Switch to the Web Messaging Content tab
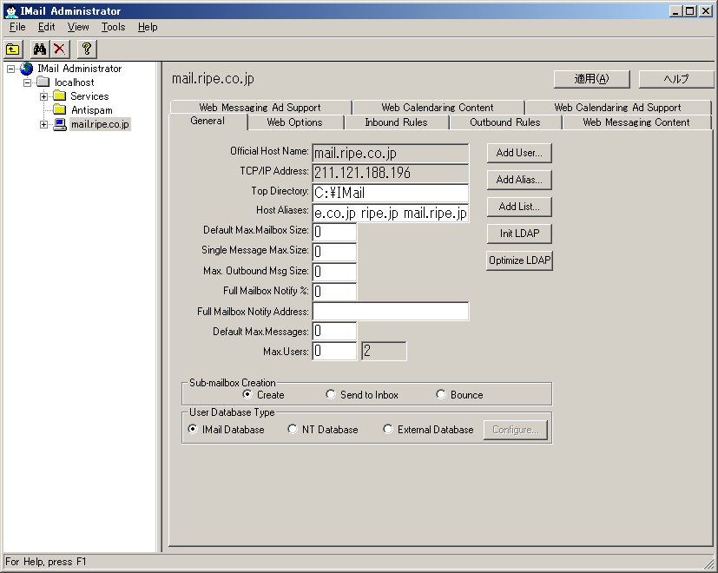The height and width of the screenshot is (573, 718). coord(636,122)
